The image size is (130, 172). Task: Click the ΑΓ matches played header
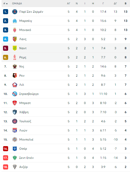coord(68,4)
